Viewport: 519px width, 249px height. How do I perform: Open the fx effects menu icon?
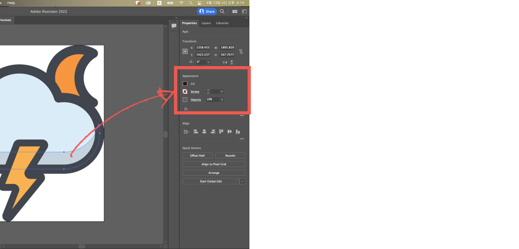click(186, 109)
